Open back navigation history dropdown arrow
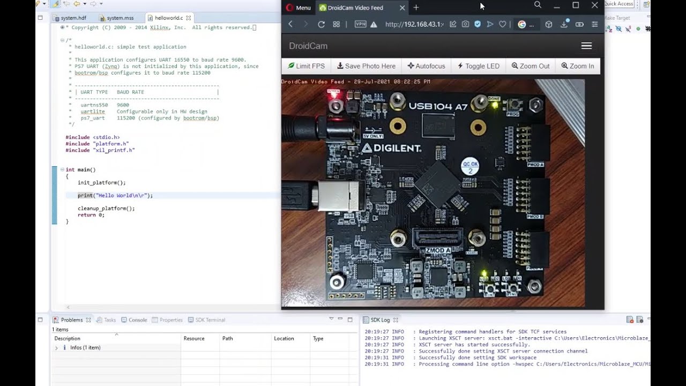Viewport: 686px width, 386px height. [84, 4]
